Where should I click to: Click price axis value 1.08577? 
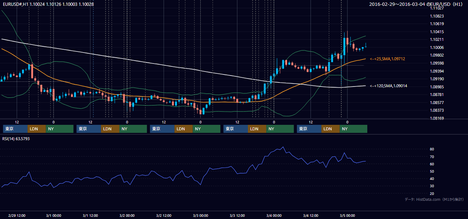tap(437, 103)
